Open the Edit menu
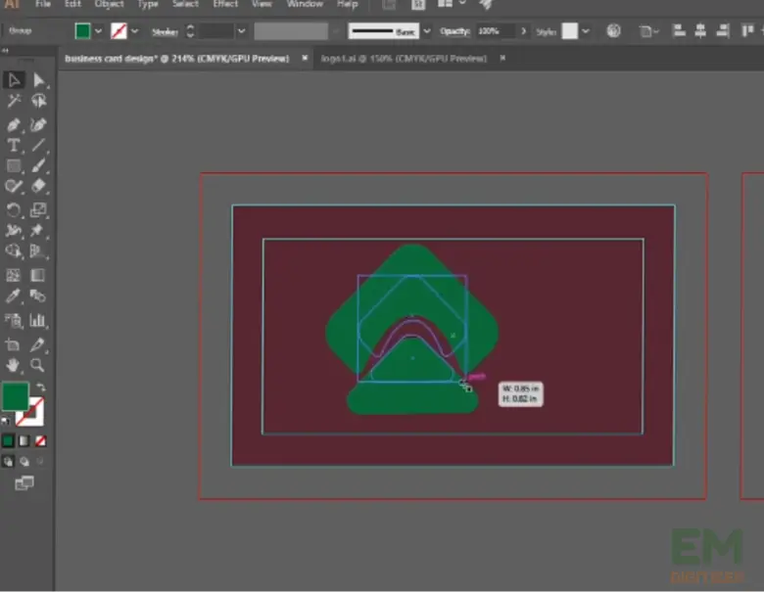Screen dimensions: 764x592 73,4
